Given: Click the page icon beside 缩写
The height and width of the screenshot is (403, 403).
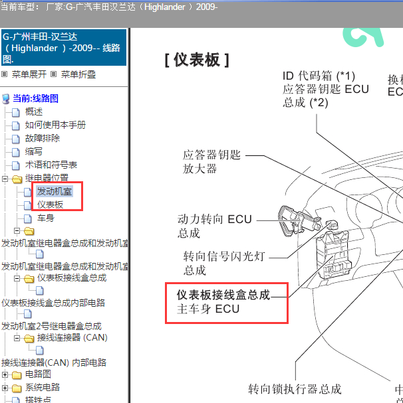Looking at the screenshot, I should (16, 153).
